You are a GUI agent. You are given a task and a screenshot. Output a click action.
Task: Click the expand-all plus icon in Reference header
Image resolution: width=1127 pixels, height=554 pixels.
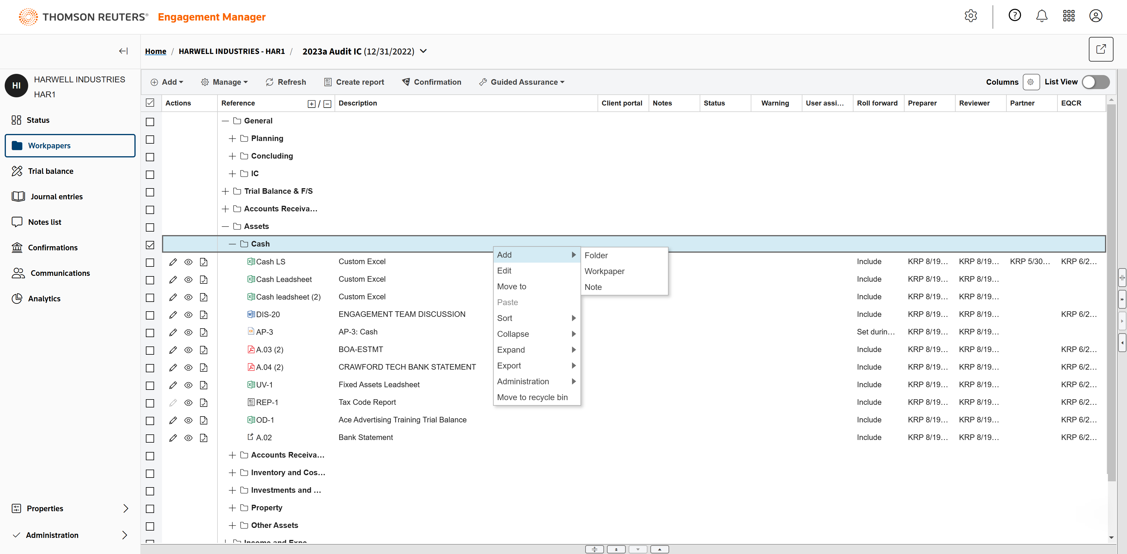[x=311, y=103]
